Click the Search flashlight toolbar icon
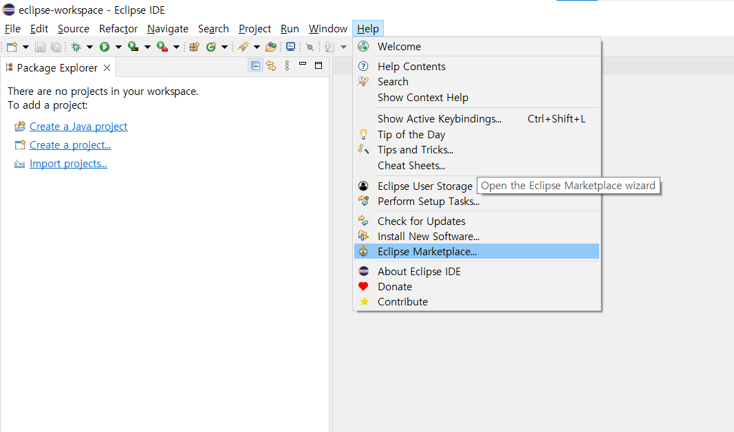 tap(243, 47)
